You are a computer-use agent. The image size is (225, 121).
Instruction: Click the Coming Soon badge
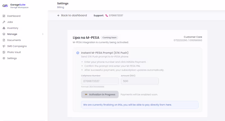point(109,38)
